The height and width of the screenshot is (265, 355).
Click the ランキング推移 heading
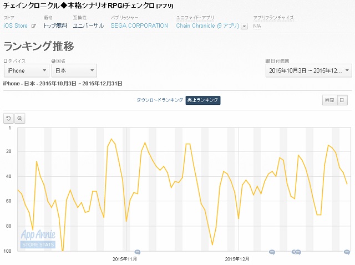[x=39, y=46]
